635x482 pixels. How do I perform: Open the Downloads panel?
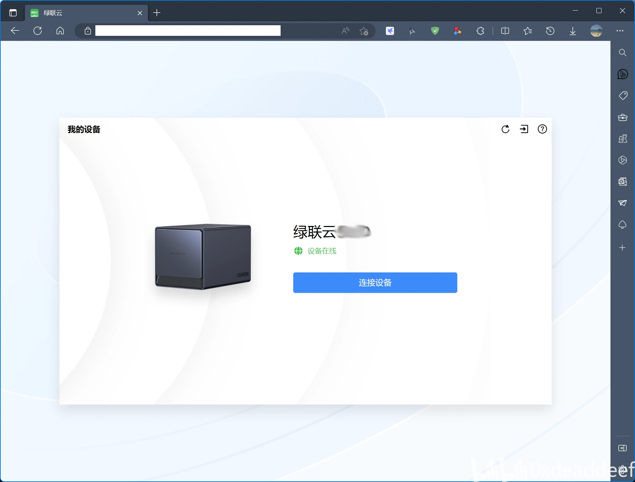point(573,31)
